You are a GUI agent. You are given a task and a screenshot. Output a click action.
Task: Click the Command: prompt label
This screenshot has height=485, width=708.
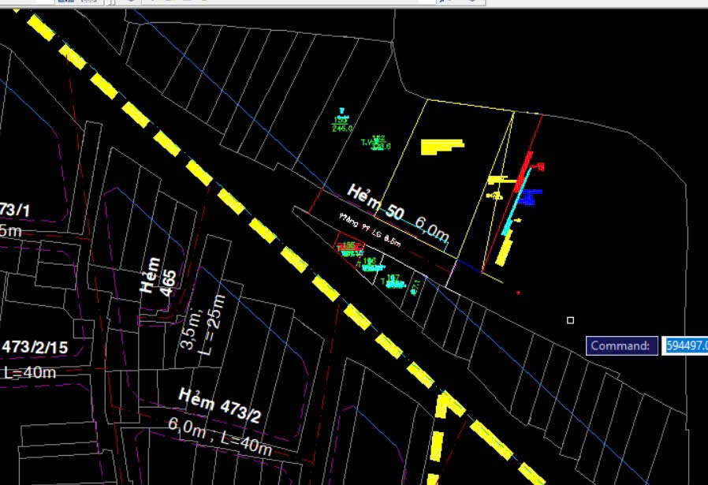click(621, 345)
